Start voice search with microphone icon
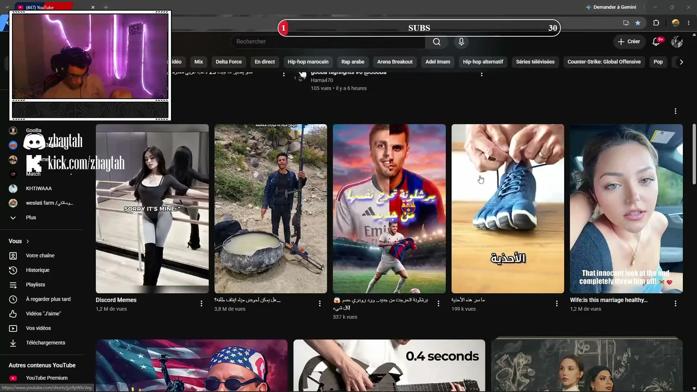Image resolution: width=697 pixels, height=392 pixels. (x=461, y=42)
